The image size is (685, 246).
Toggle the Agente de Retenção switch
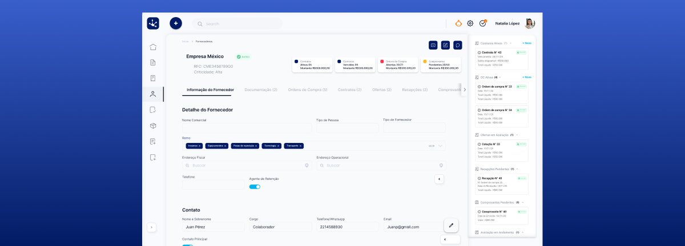coord(255,186)
